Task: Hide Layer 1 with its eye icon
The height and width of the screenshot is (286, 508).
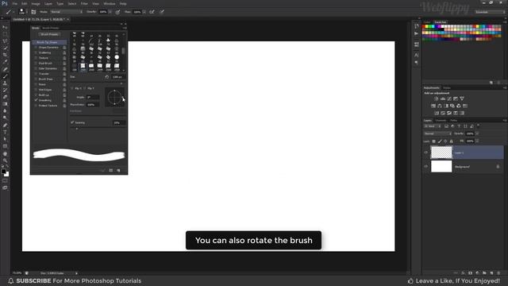Action: click(x=426, y=153)
